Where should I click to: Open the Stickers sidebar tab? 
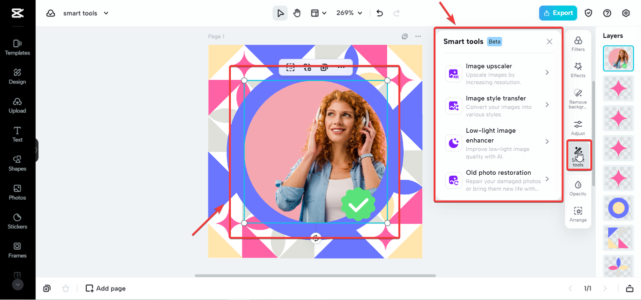click(x=18, y=221)
